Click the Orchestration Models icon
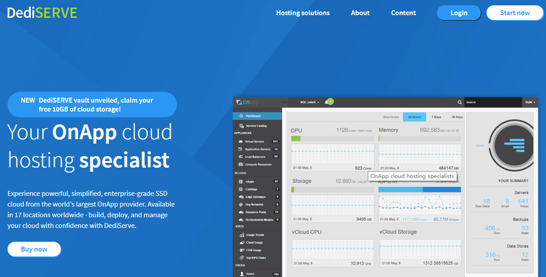This screenshot has height=277, width=546. point(241,219)
